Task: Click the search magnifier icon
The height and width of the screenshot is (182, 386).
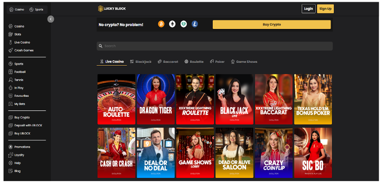Action: coord(100,46)
